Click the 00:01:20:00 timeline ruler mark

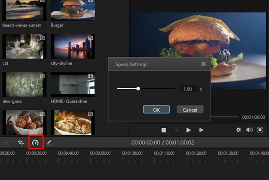pyautogui.click(x=196, y=153)
